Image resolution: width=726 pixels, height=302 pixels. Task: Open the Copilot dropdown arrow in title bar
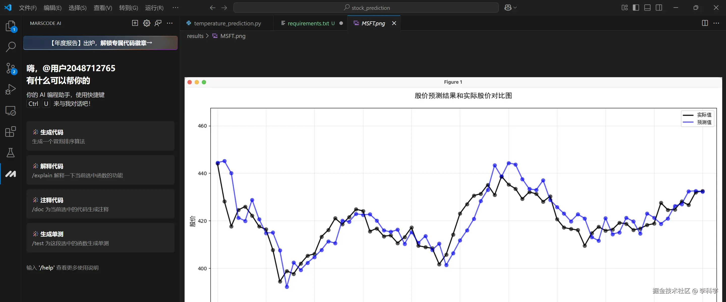[x=515, y=8]
